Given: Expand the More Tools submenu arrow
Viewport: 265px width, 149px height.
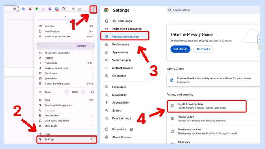Looking at the screenshot, I should [x=92, y=126].
